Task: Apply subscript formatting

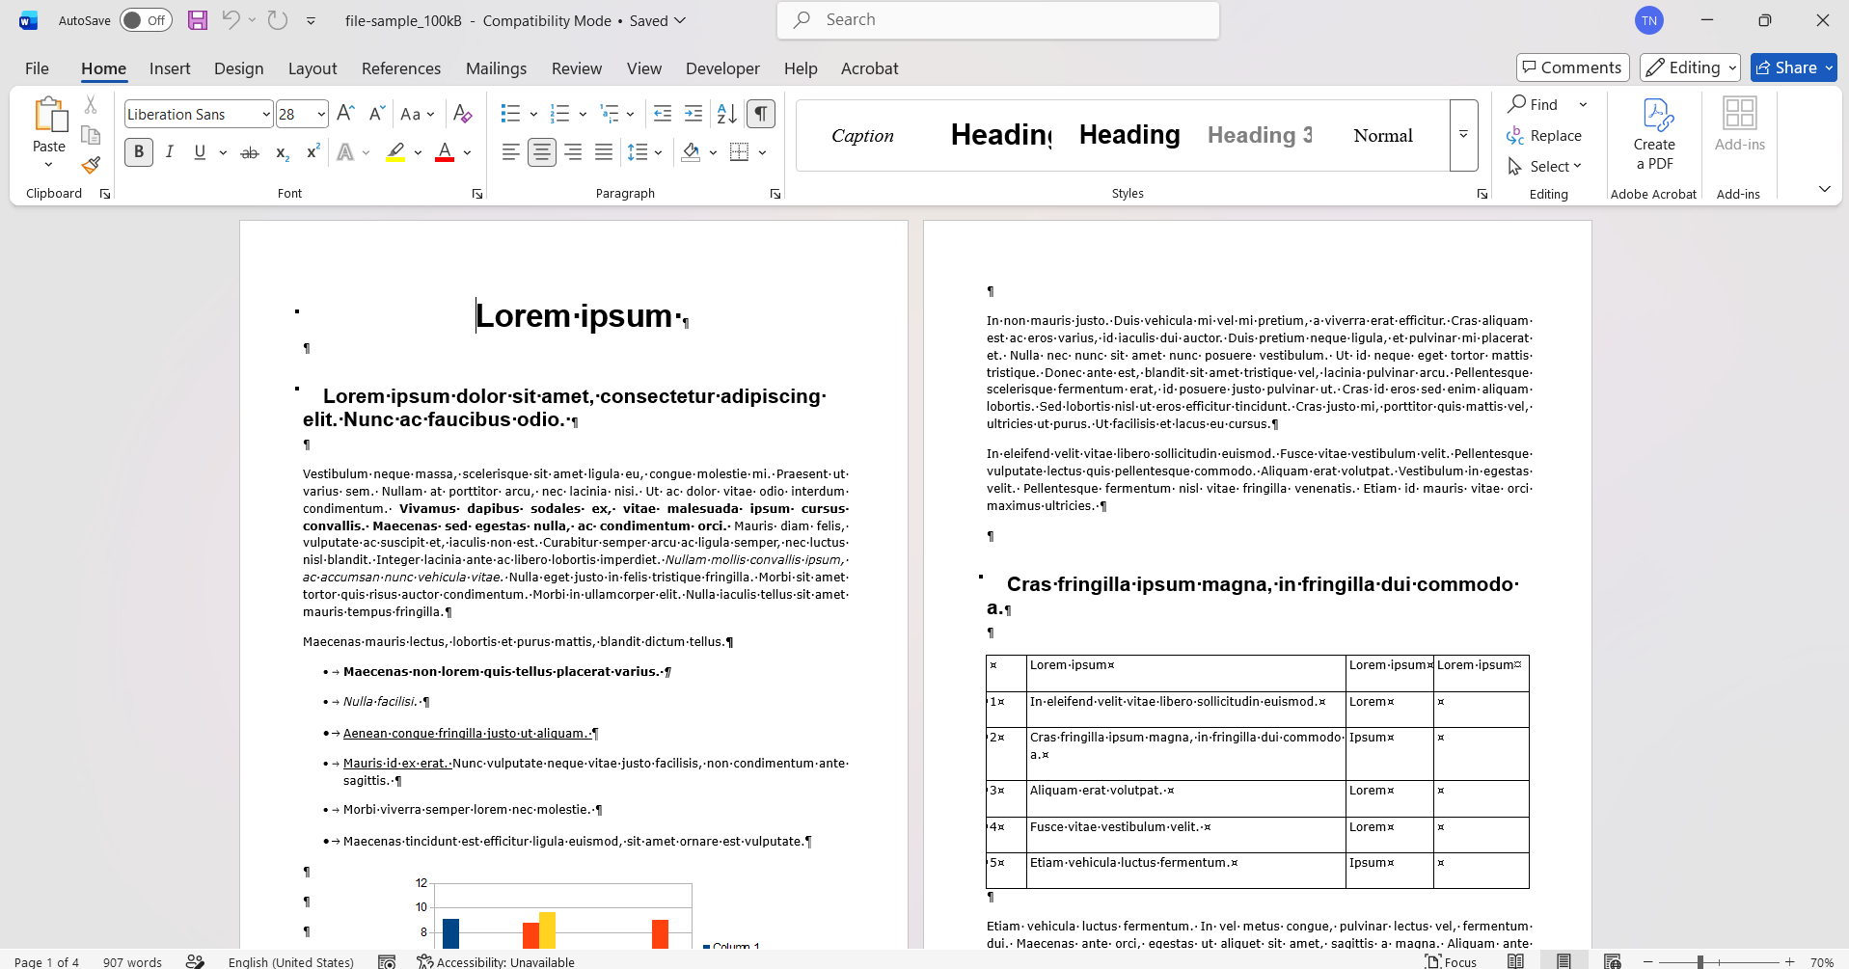Action: (x=282, y=152)
